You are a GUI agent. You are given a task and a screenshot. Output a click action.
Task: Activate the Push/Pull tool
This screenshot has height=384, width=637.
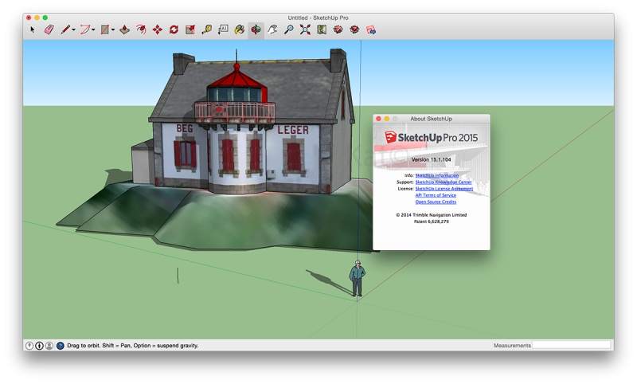click(x=124, y=29)
